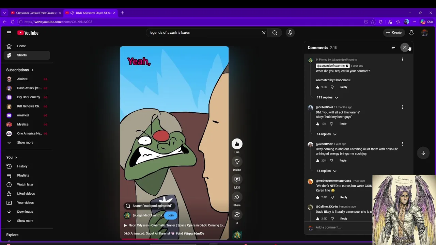This screenshot has width=436, height=245.
Task: Open the remix button on the Short
Action: tap(237, 215)
